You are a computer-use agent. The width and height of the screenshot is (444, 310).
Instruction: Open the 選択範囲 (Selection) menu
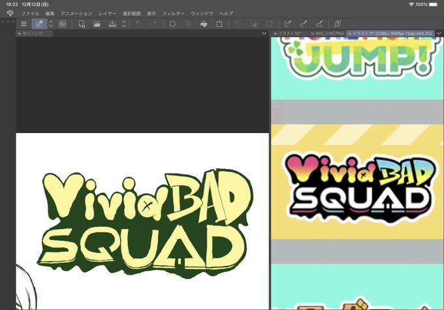pyautogui.click(x=132, y=13)
